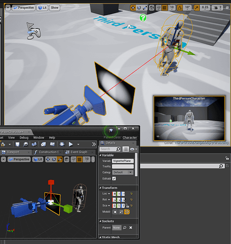The image size is (231, 244).
Task: Open Window menu in blueprint editor
Action: pos(39,138)
